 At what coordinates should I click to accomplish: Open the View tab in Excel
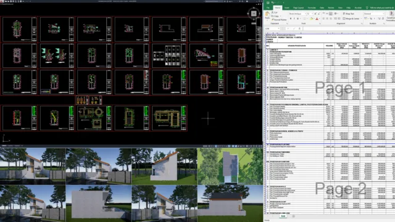(x=340, y=8)
